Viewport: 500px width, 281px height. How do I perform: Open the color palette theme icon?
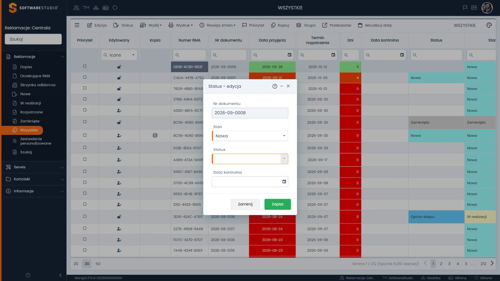[x=489, y=25]
